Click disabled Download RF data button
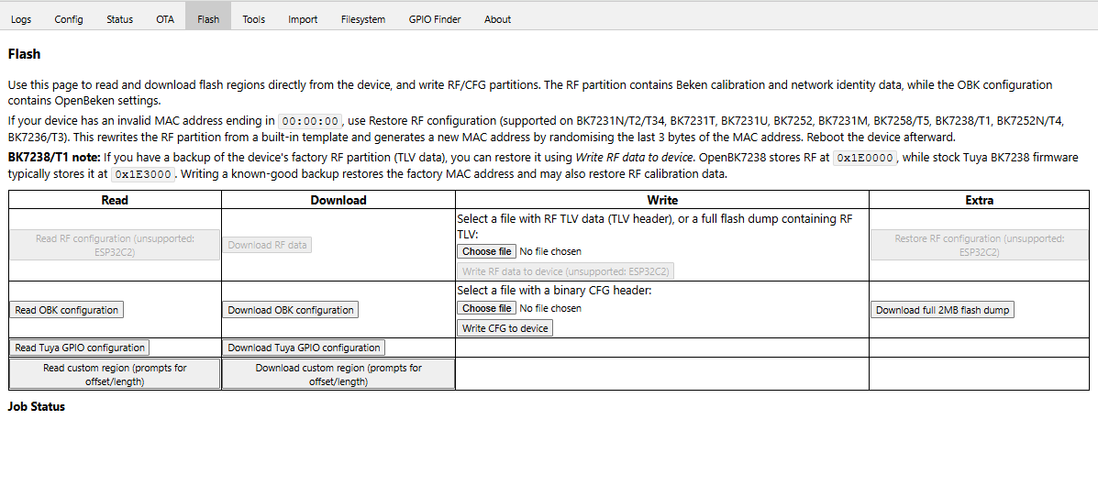The width and height of the screenshot is (1098, 497). 268,245
